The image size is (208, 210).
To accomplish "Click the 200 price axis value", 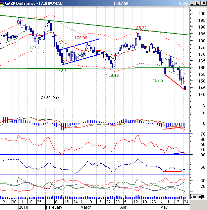I will 202,14.
